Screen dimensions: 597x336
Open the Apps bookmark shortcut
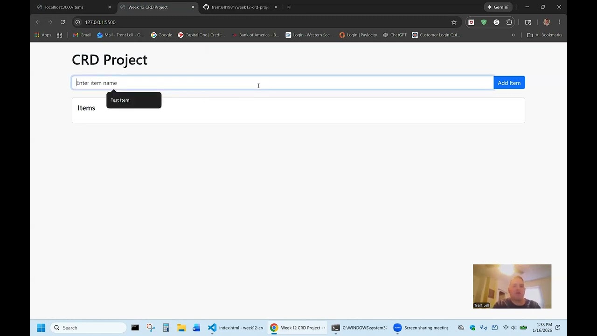click(42, 35)
